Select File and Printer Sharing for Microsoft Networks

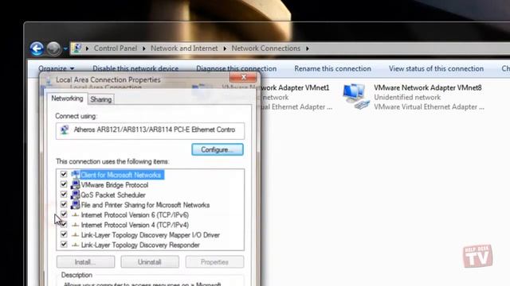pyautogui.click(x=145, y=205)
